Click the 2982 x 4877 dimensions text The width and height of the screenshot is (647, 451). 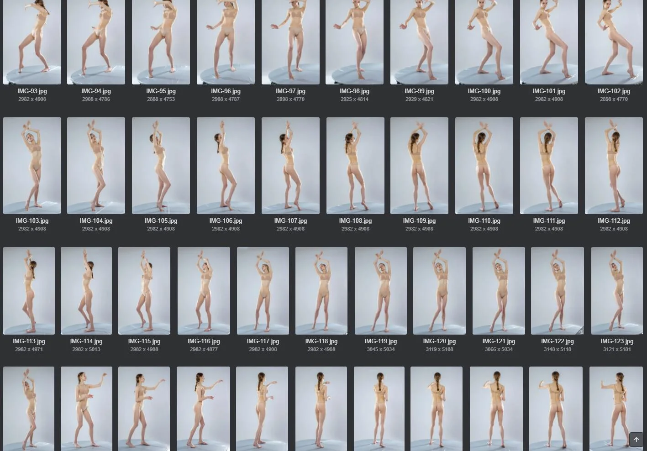[x=204, y=349]
